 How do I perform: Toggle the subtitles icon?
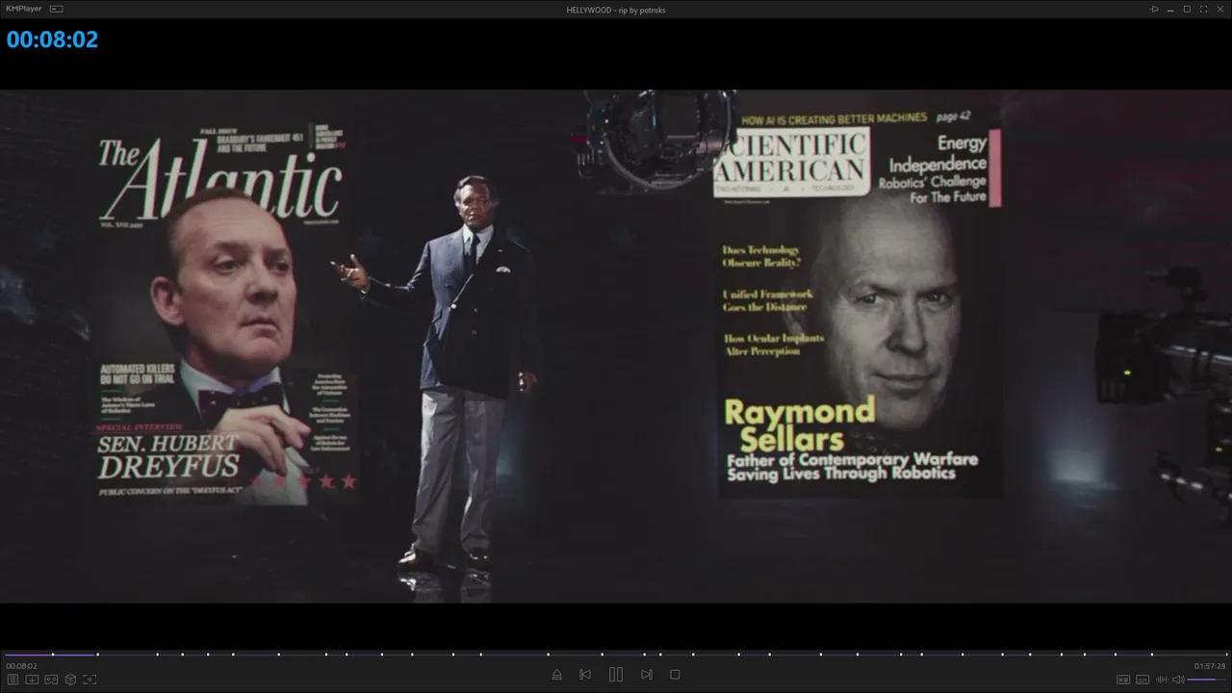pos(1142,680)
